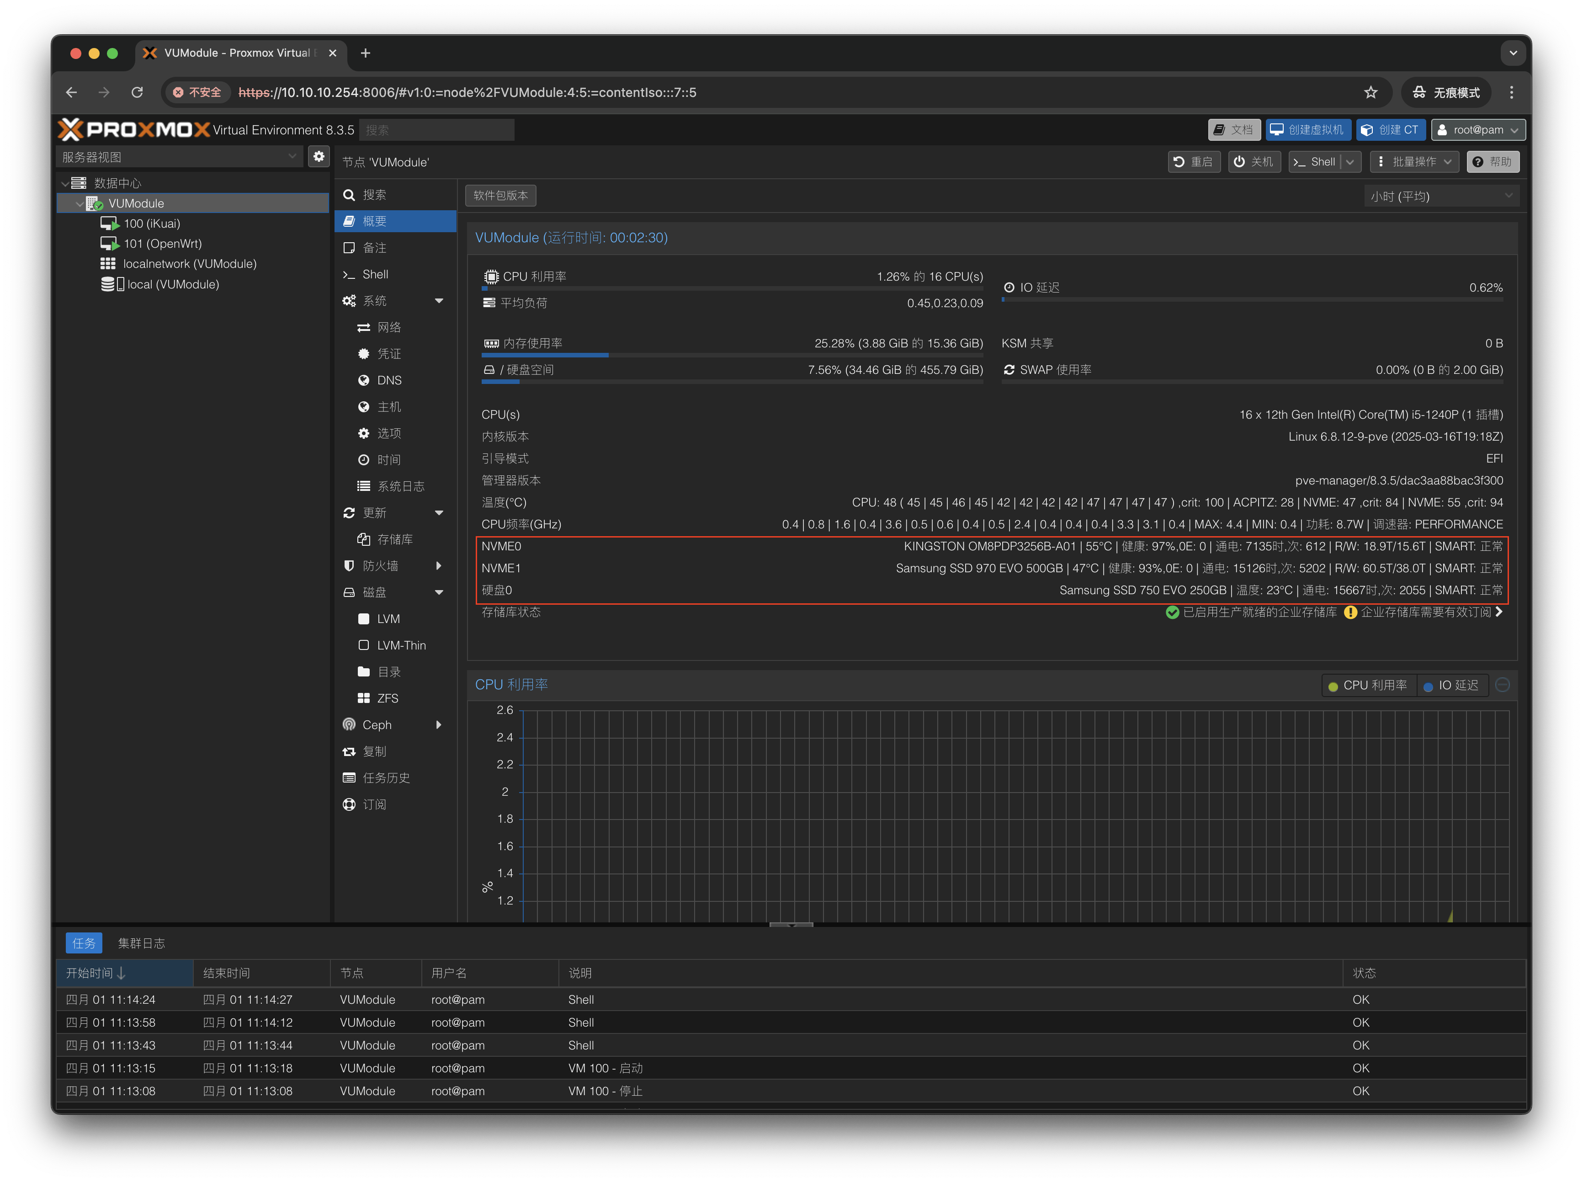
Task: Select the local (VUModule) storage node
Action: point(172,284)
